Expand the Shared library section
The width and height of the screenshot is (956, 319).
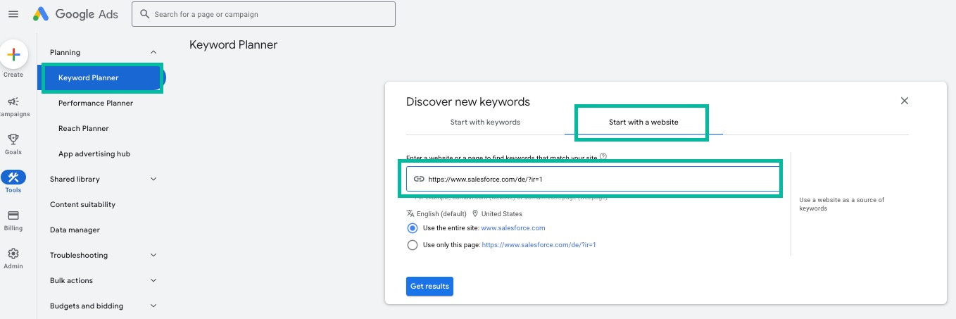point(153,179)
